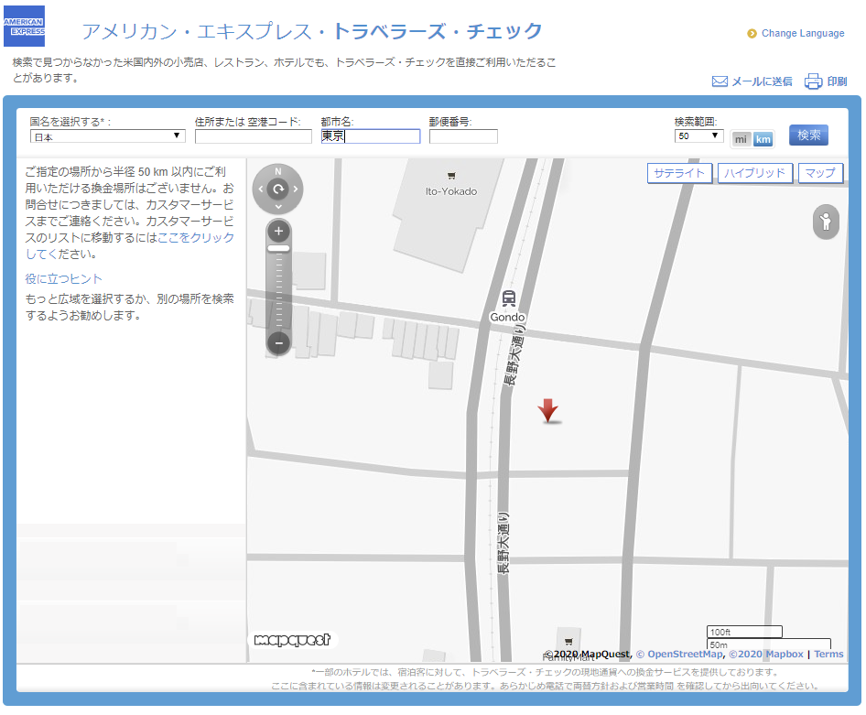Open the 役に立つヒント link

coord(63,279)
